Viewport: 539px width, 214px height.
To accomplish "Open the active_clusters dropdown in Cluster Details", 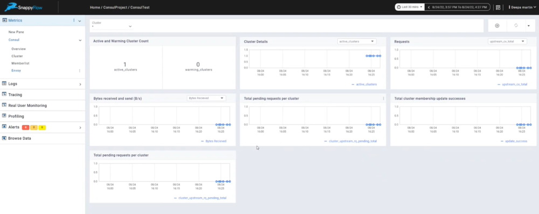I will point(357,42).
